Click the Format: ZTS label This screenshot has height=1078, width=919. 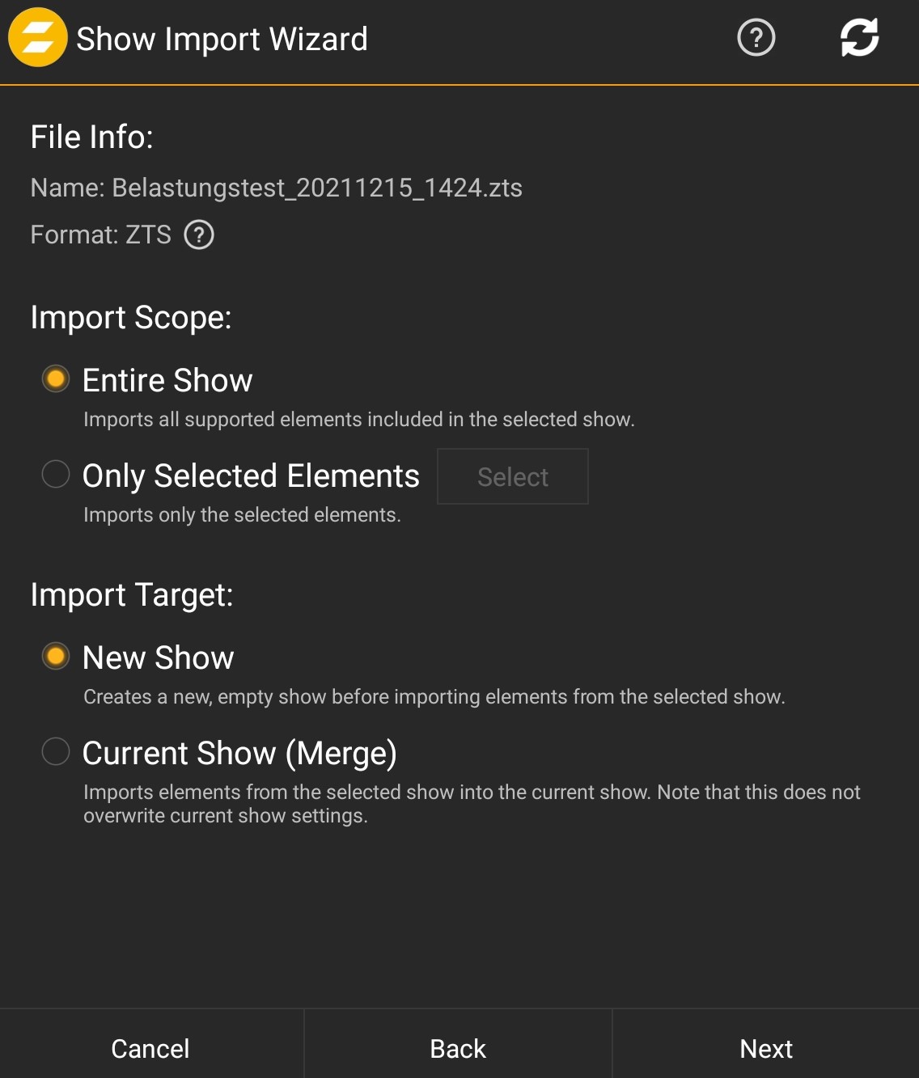coord(100,235)
